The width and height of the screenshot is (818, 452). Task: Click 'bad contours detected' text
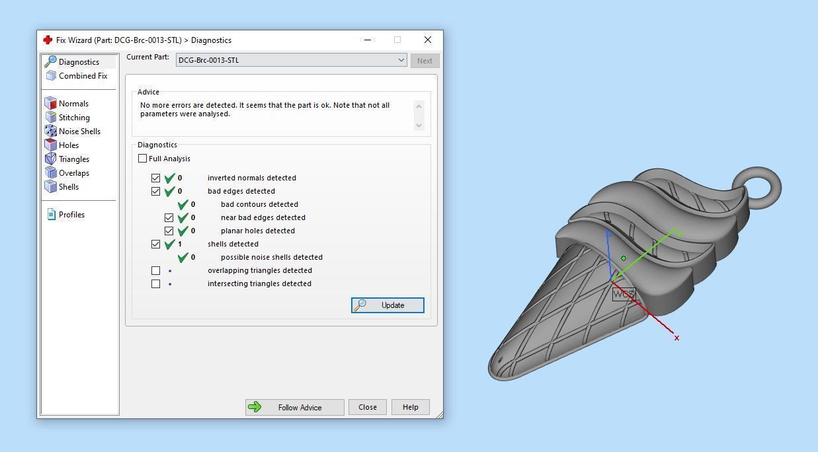coord(259,204)
